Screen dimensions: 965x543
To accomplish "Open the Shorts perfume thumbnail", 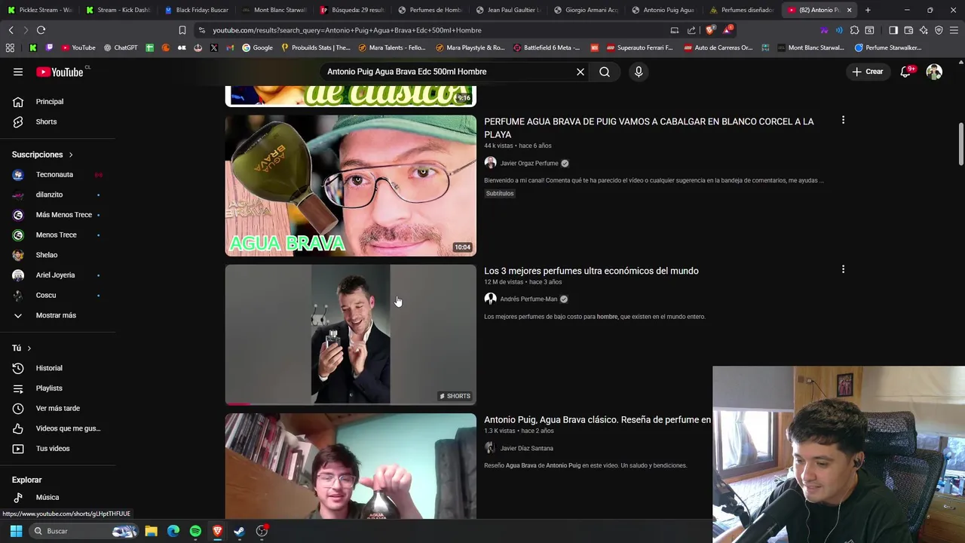I will tap(351, 334).
